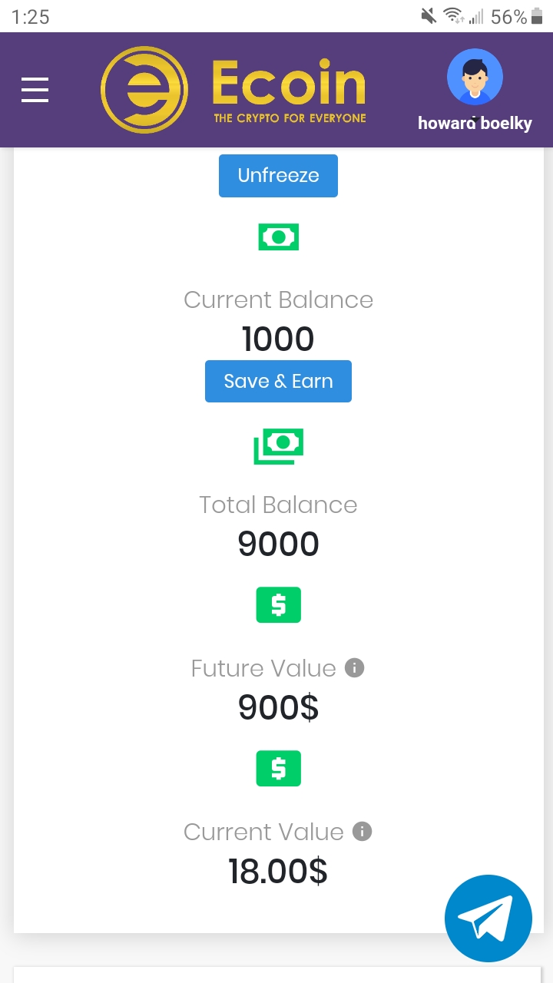Select the username howard boelky
The width and height of the screenshot is (553, 983).
475,123
